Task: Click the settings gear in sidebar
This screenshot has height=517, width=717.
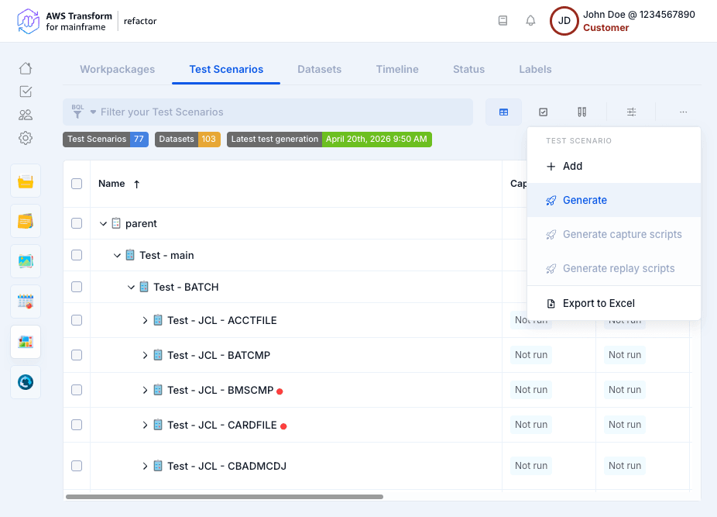Action: pos(26,138)
